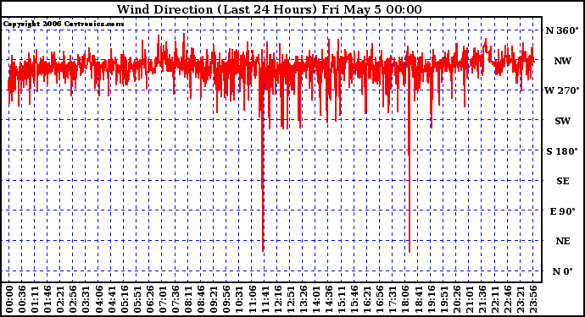Viewport: 585px width, 317px height.
Task: Click the 08:46 time label
Action: [201, 299]
